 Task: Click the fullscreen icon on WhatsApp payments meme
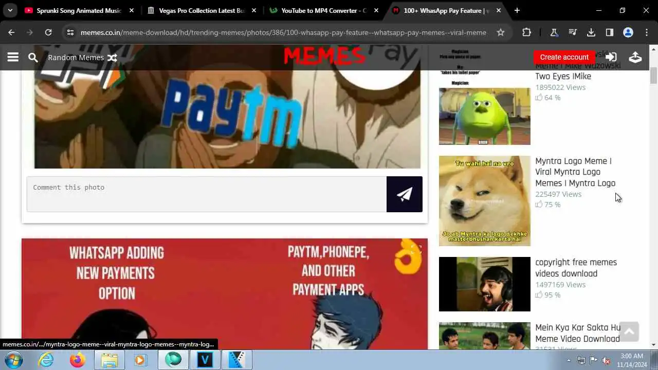tap(416, 249)
